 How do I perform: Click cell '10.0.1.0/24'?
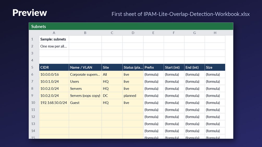coord(54,81)
